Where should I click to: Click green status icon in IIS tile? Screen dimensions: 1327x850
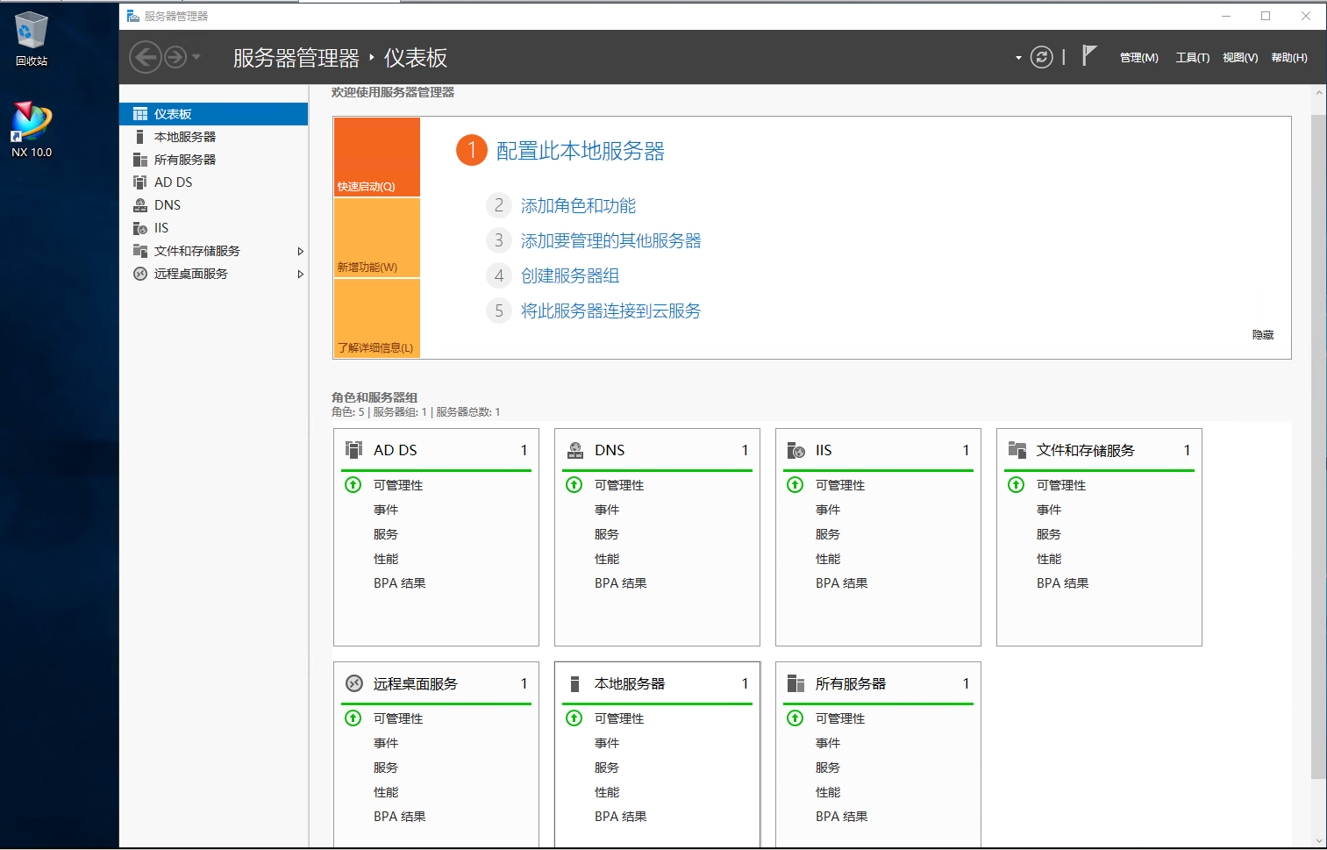795,484
